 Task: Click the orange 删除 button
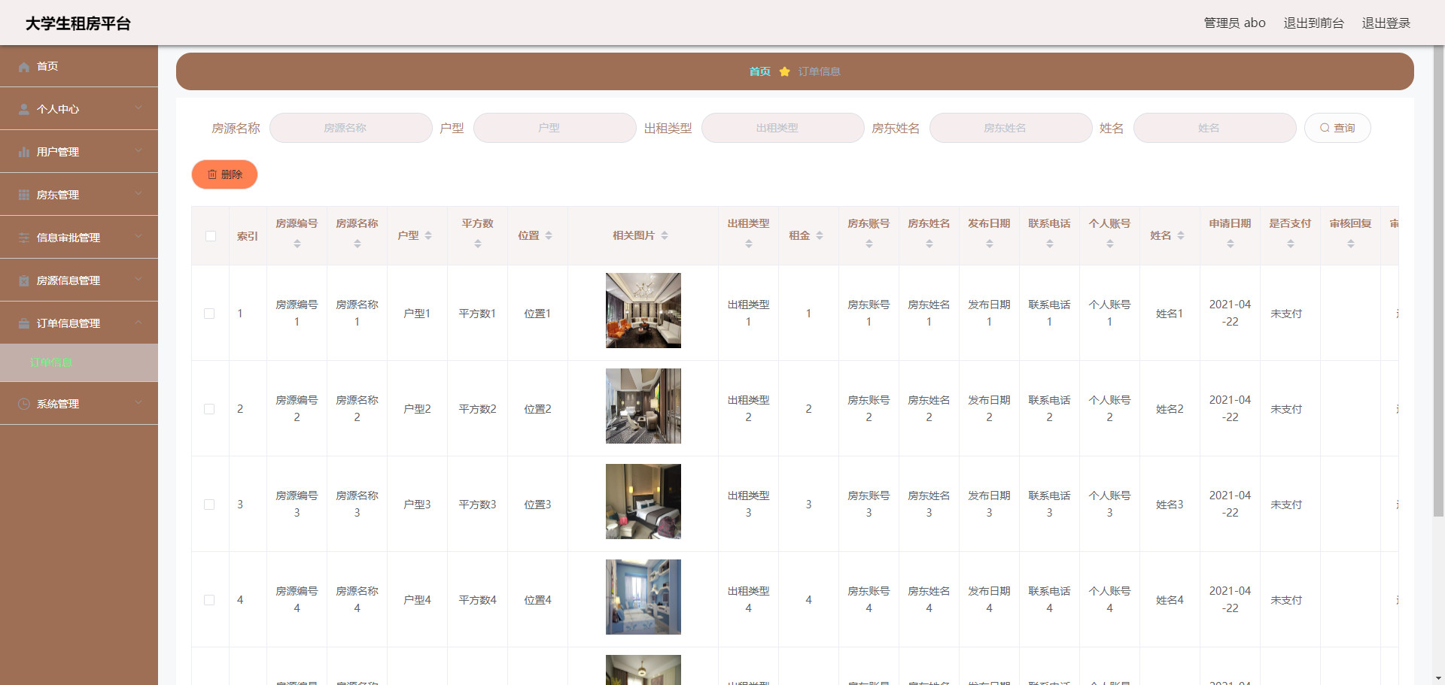point(224,174)
